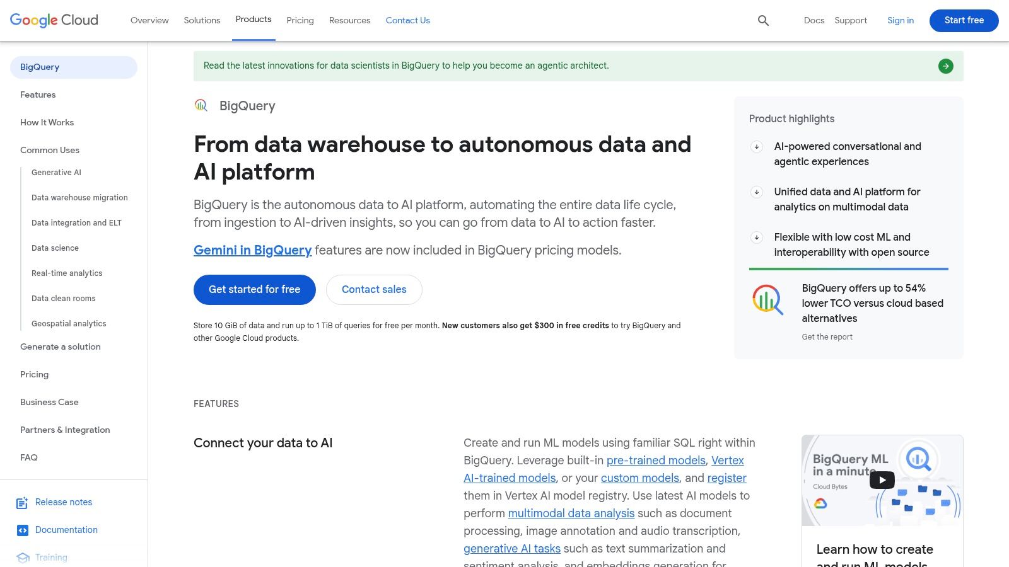Open Training link in sidebar
1009x567 pixels.
(x=51, y=558)
